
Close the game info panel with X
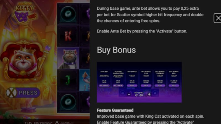tap(218, 18)
